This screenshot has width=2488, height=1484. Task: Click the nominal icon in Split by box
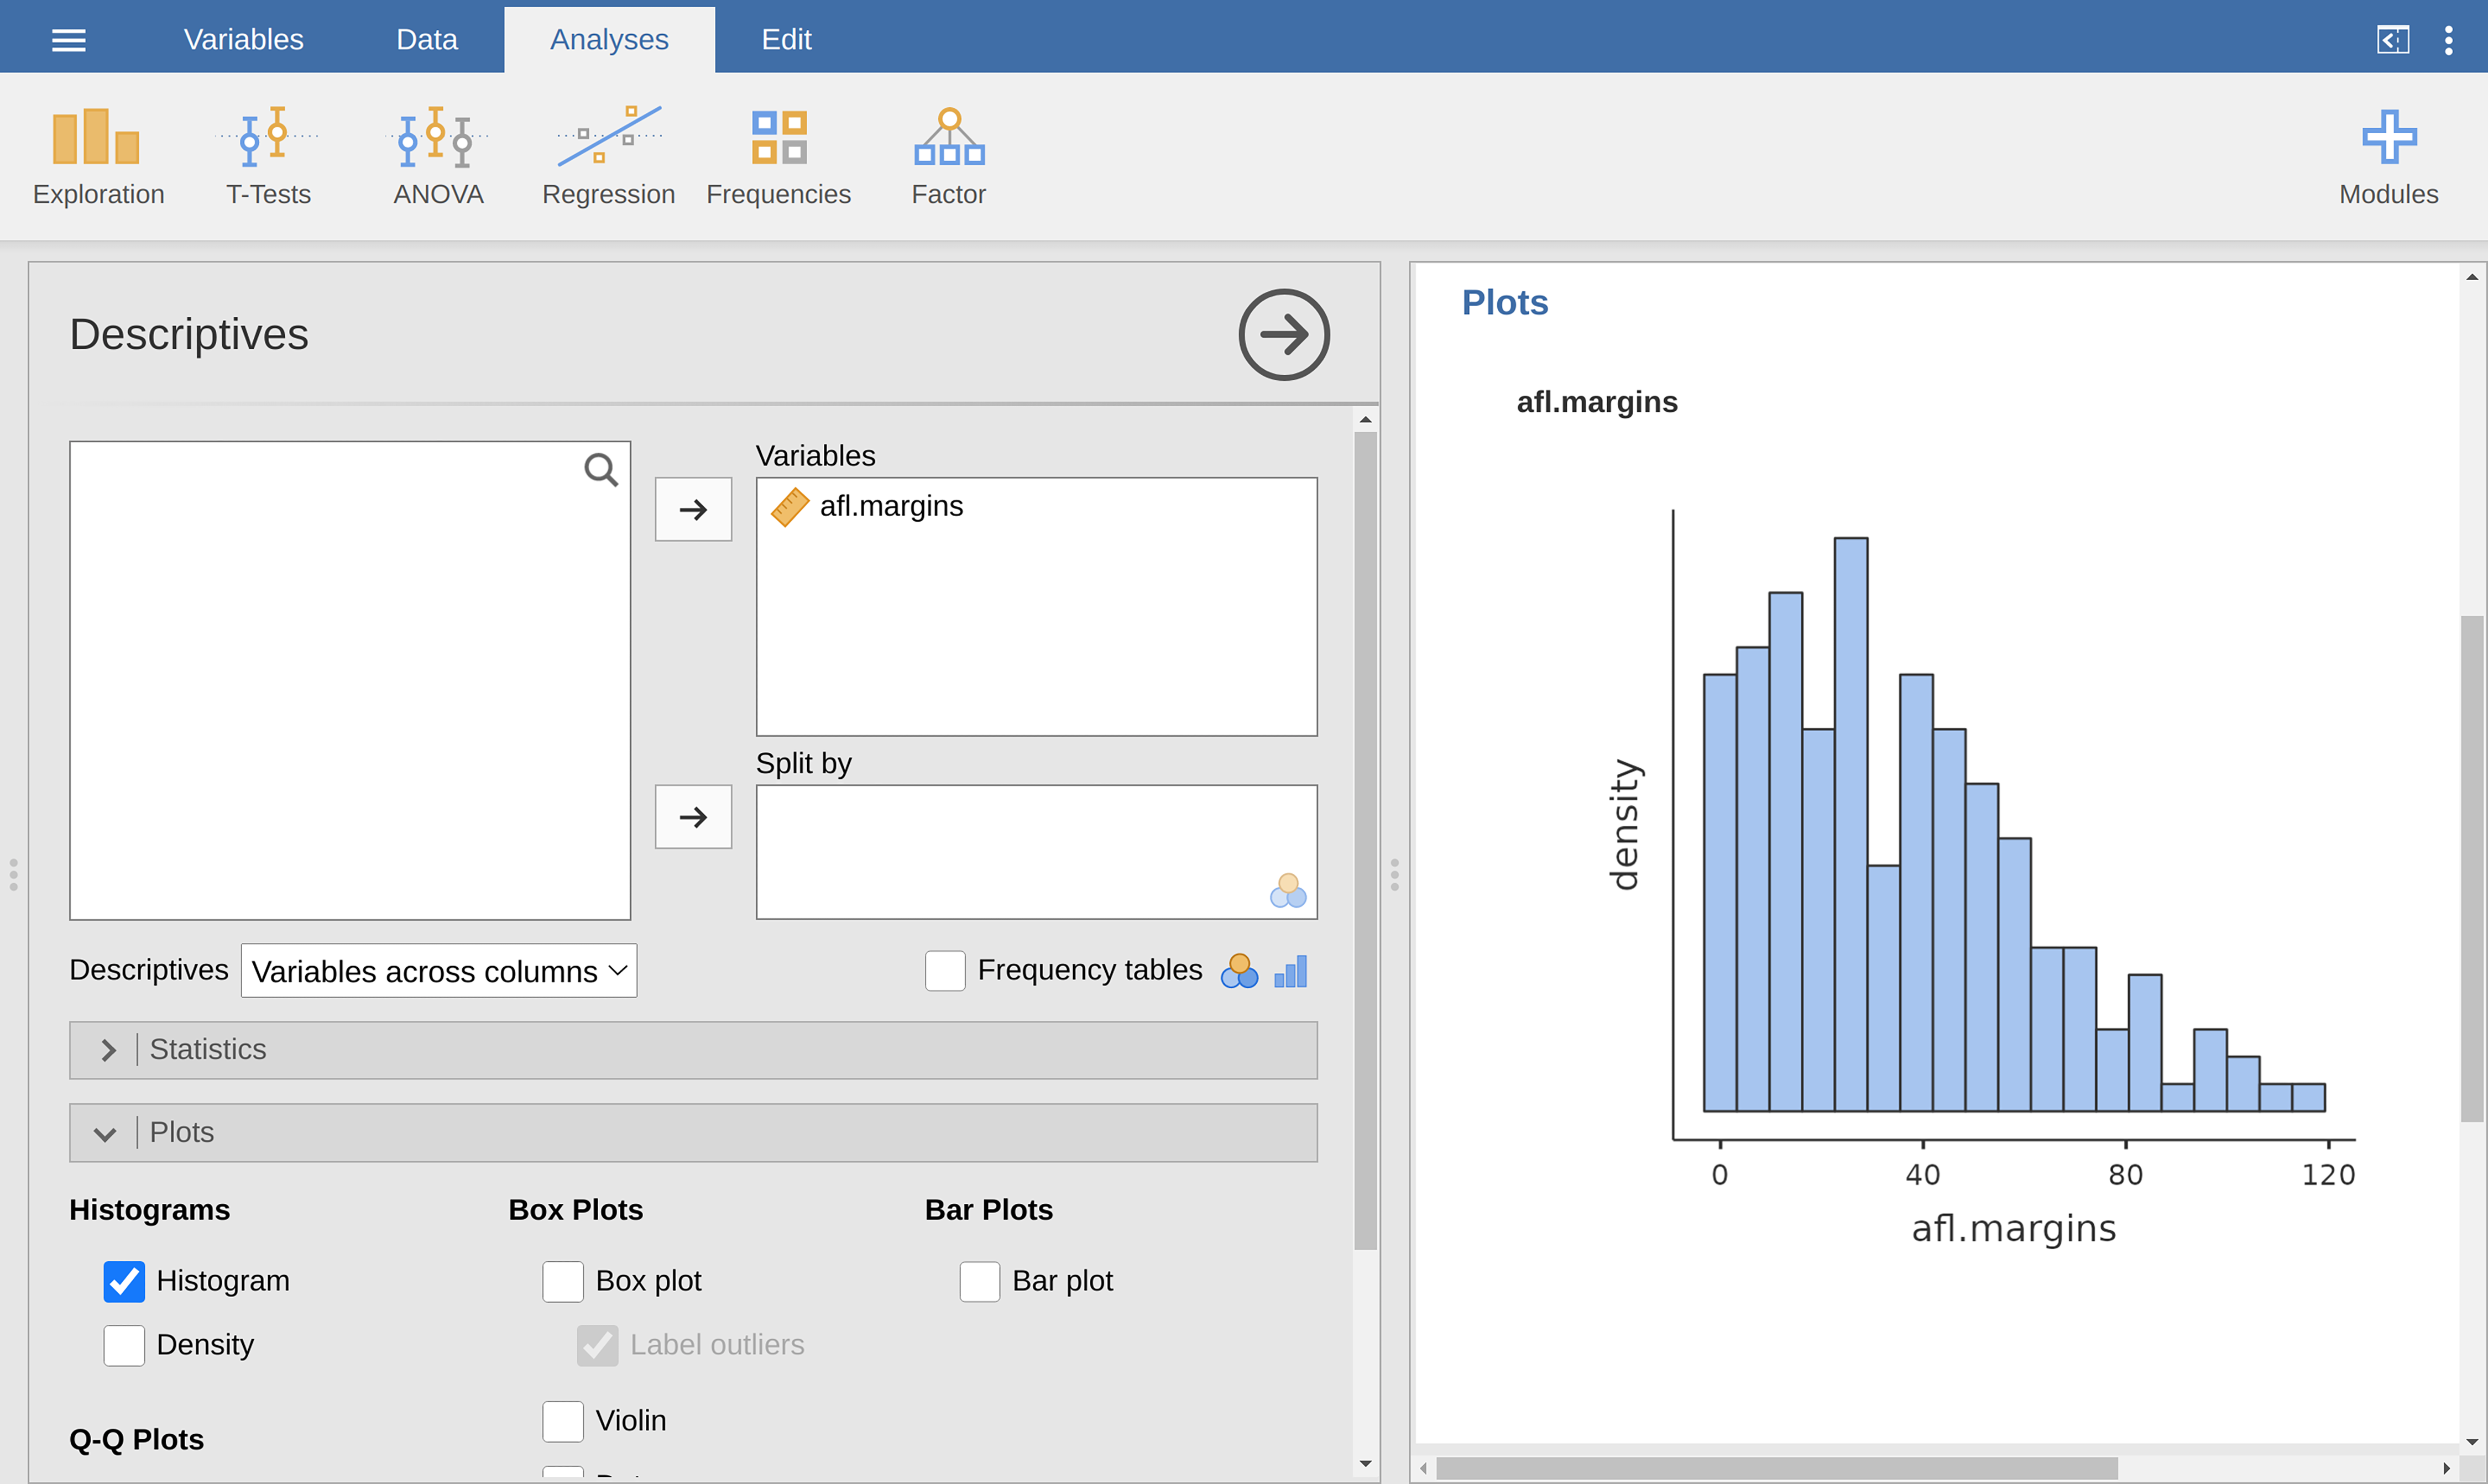click(x=1288, y=890)
